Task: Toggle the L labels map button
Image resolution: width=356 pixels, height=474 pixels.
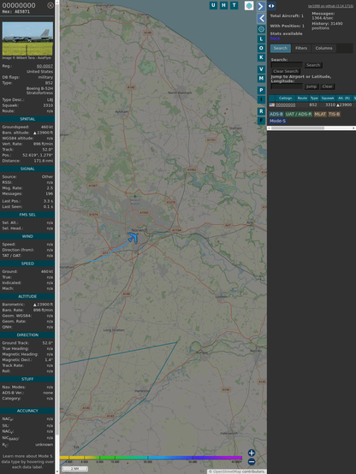Action: pos(261,39)
